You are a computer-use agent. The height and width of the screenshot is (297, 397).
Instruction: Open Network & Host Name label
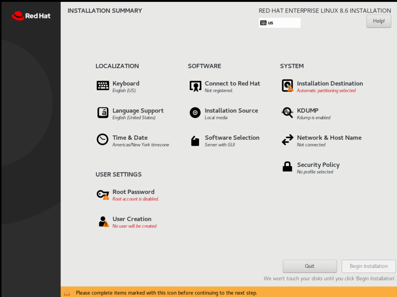click(329, 138)
